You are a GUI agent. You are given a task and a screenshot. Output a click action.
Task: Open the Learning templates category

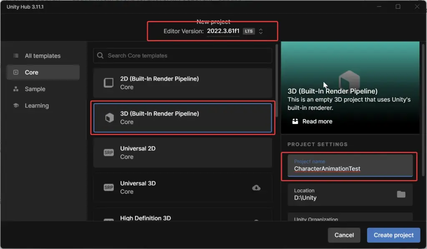[43, 105]
